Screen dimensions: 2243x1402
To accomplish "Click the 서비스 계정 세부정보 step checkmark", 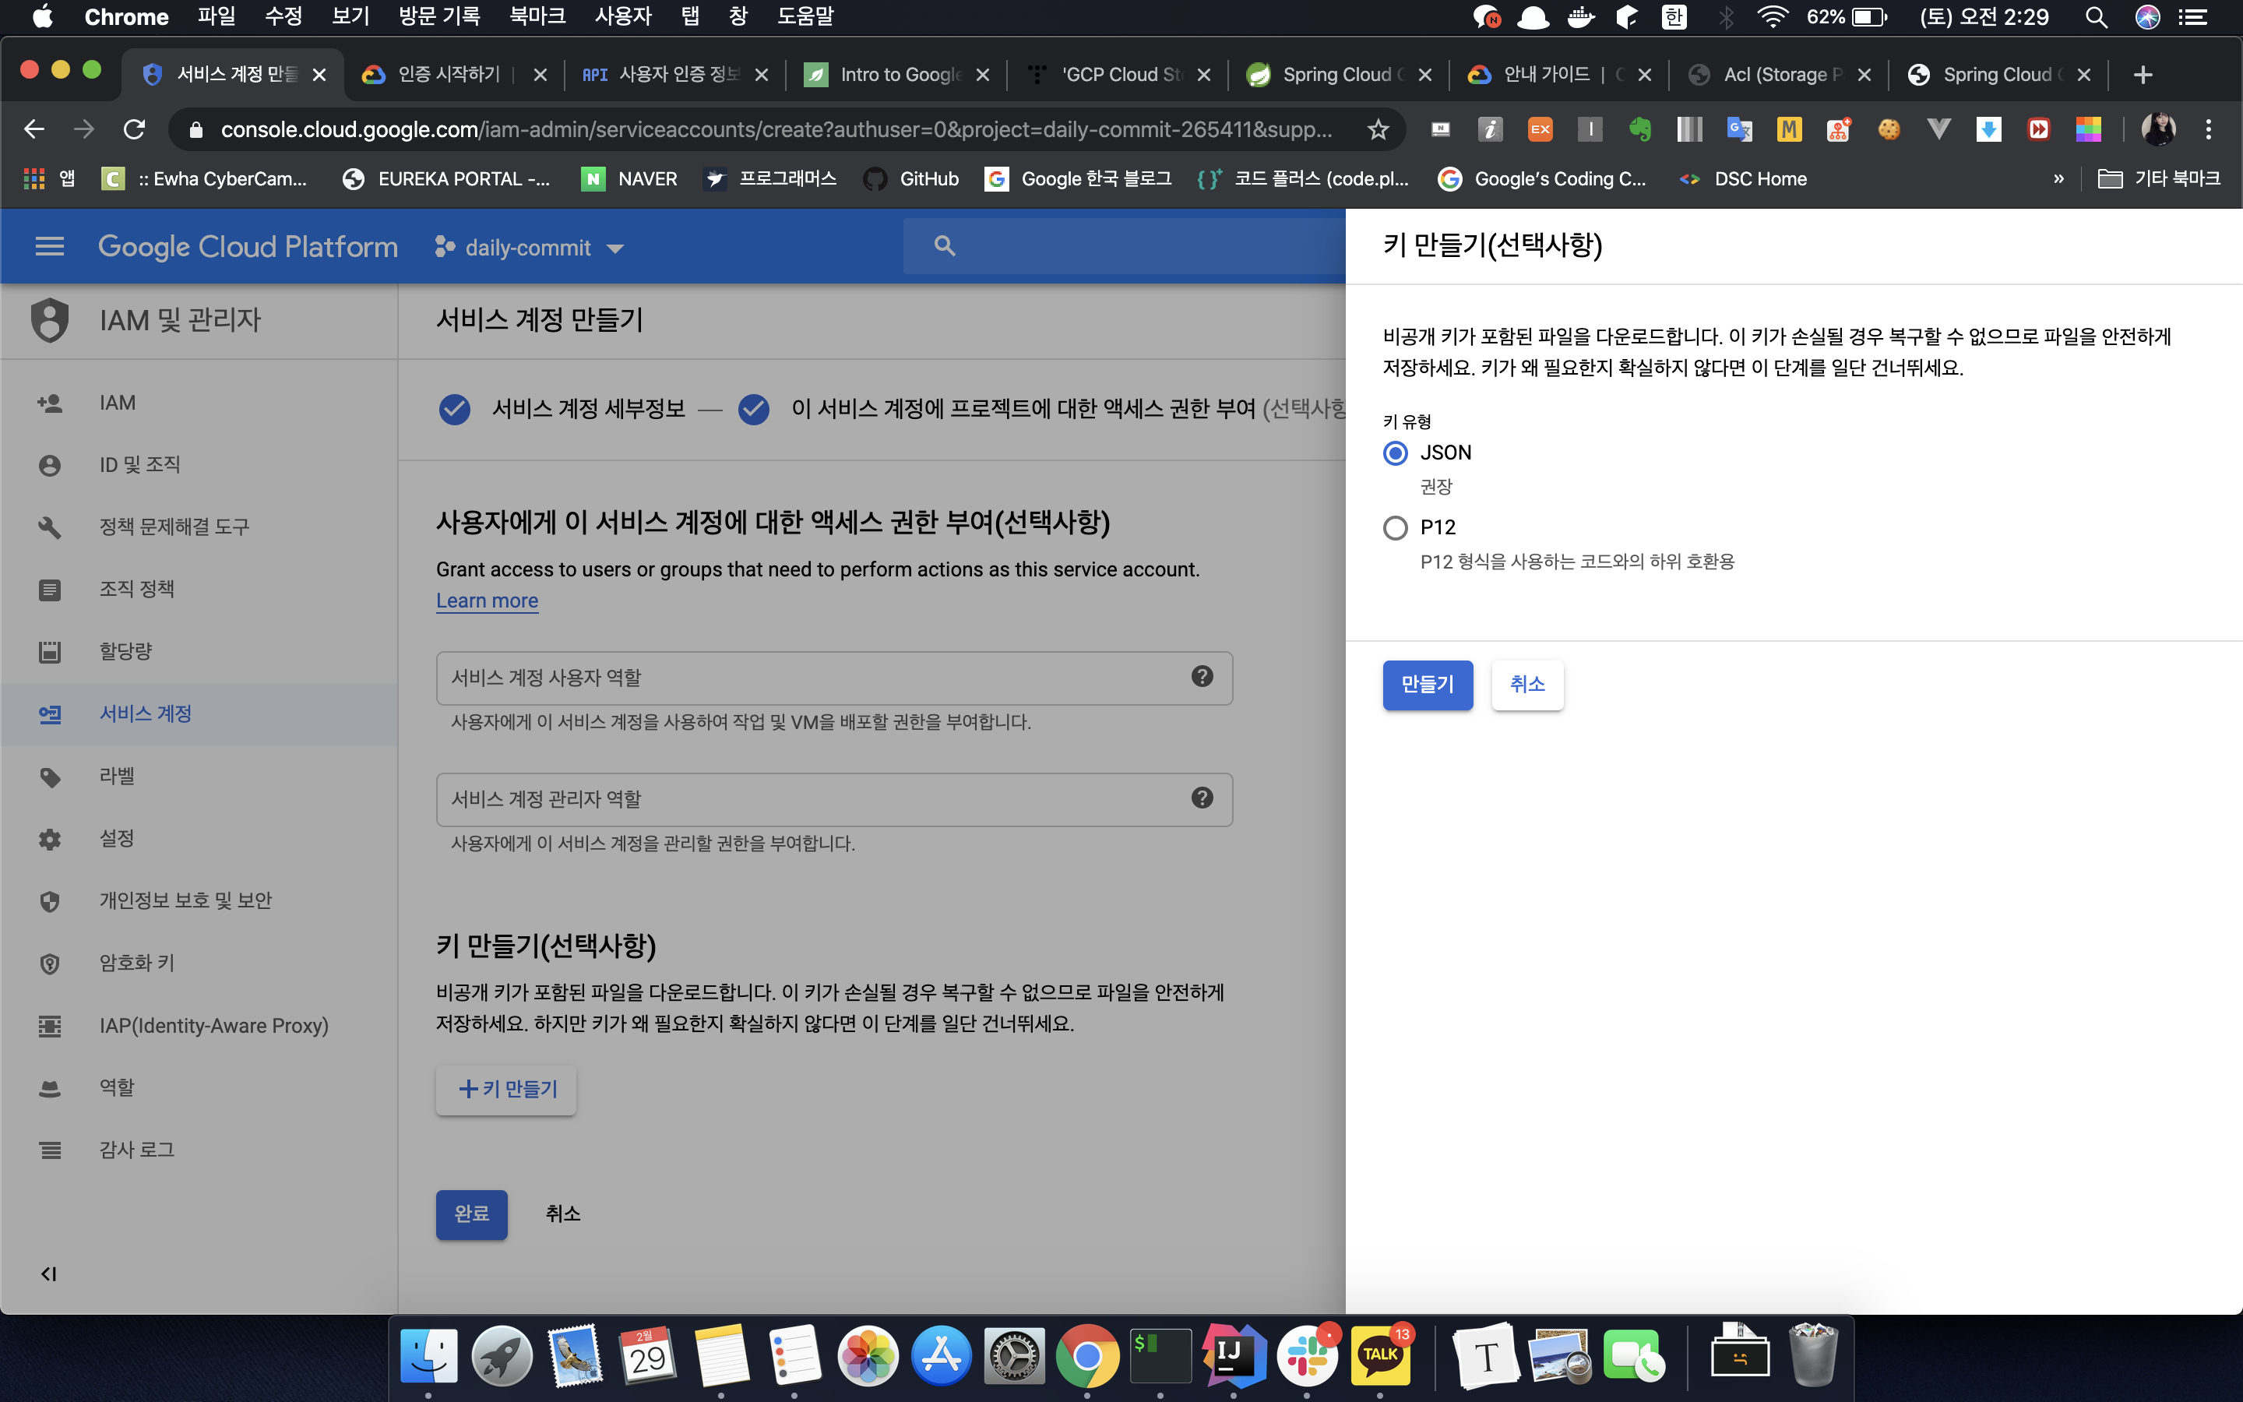I will click(x=454, y=409).
